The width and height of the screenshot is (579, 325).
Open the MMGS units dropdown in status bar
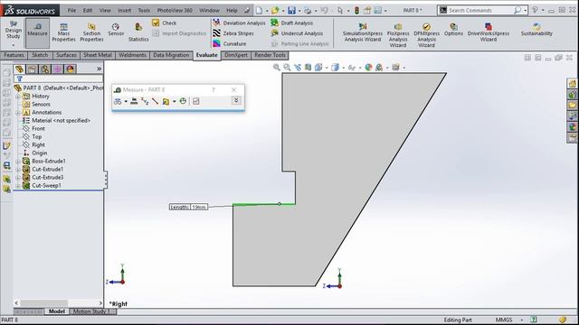pyautogui.click(x=522, y=320)
